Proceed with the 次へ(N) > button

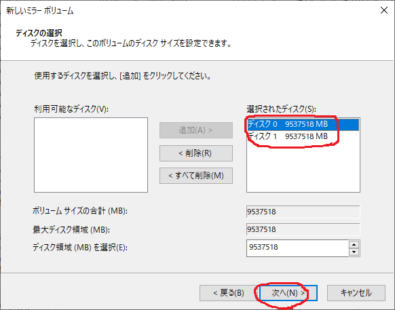pyautogui.click(x=288, y=293)
